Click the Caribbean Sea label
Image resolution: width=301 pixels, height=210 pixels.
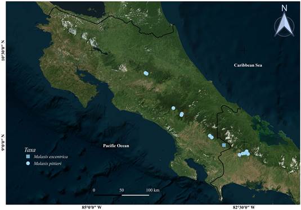tap(248, 65)
